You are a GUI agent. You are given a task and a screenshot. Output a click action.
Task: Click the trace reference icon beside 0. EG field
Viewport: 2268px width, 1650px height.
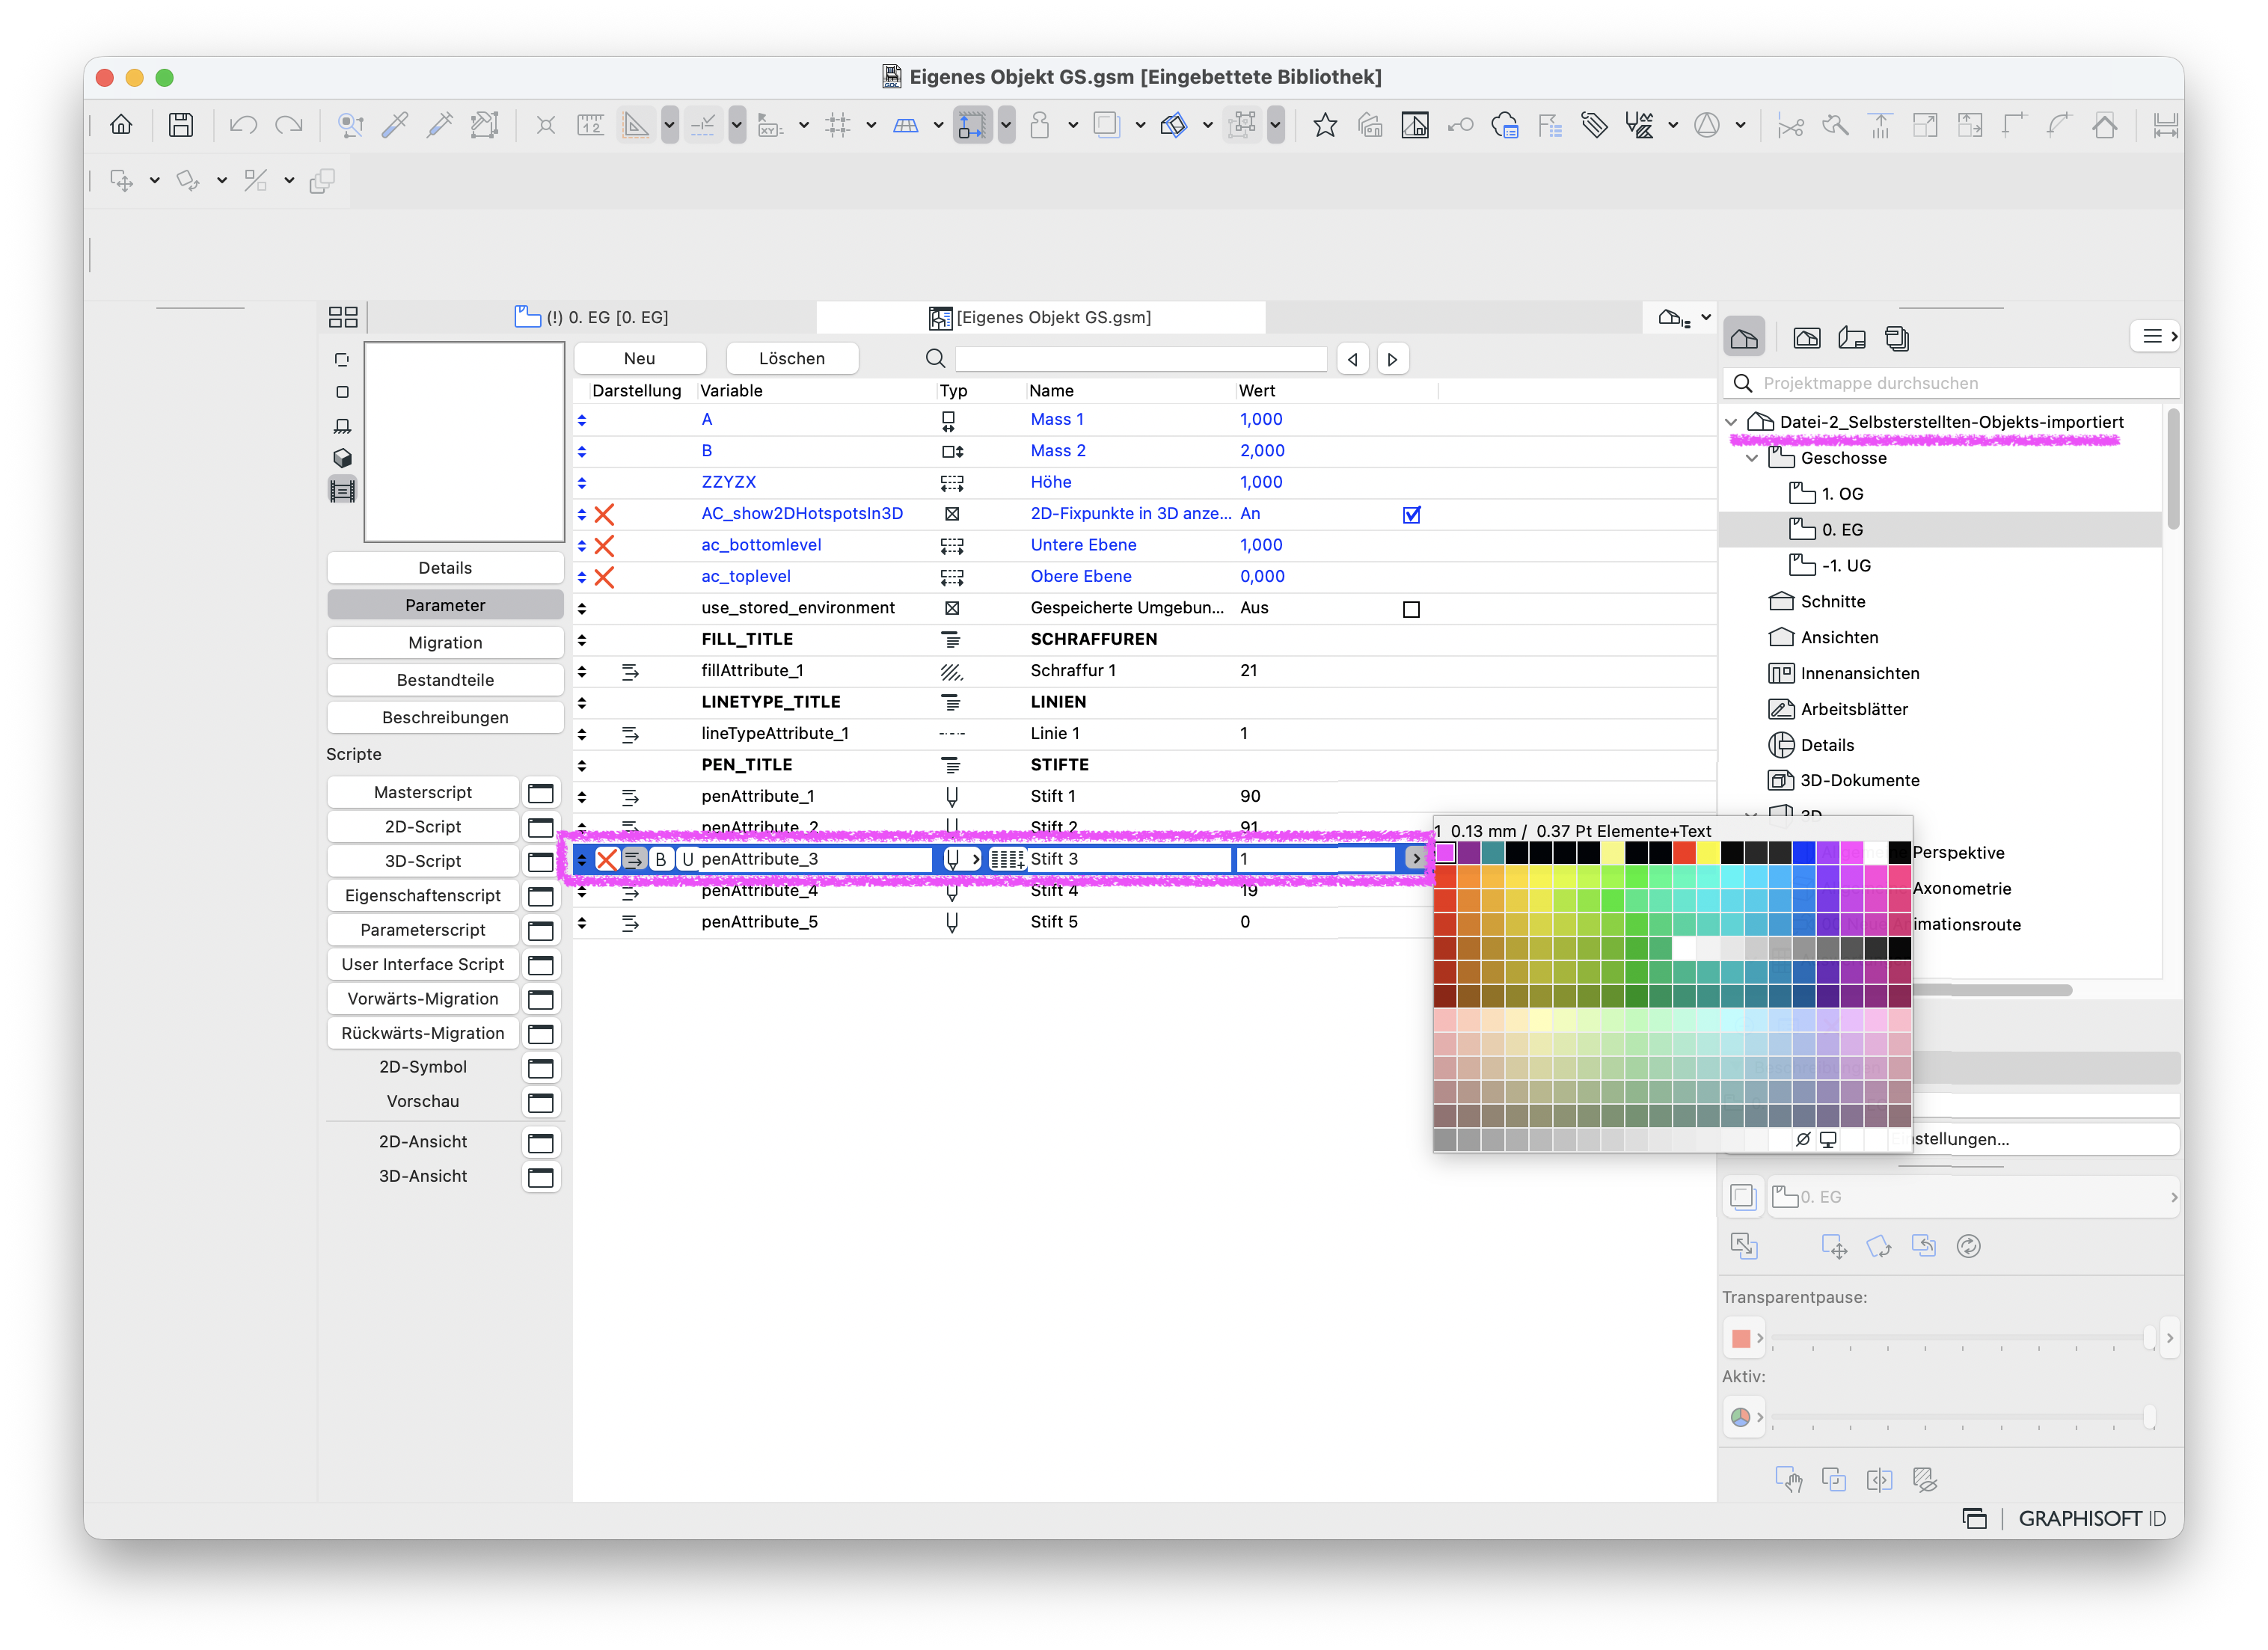point(1743,1196)
